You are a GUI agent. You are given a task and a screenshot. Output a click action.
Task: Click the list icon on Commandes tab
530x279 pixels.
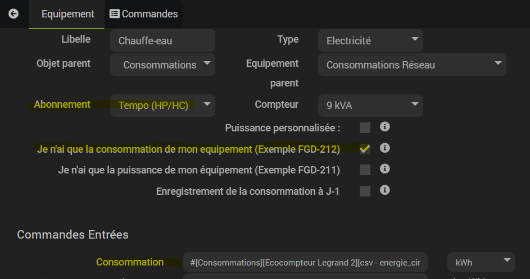(x=115, y=14)
